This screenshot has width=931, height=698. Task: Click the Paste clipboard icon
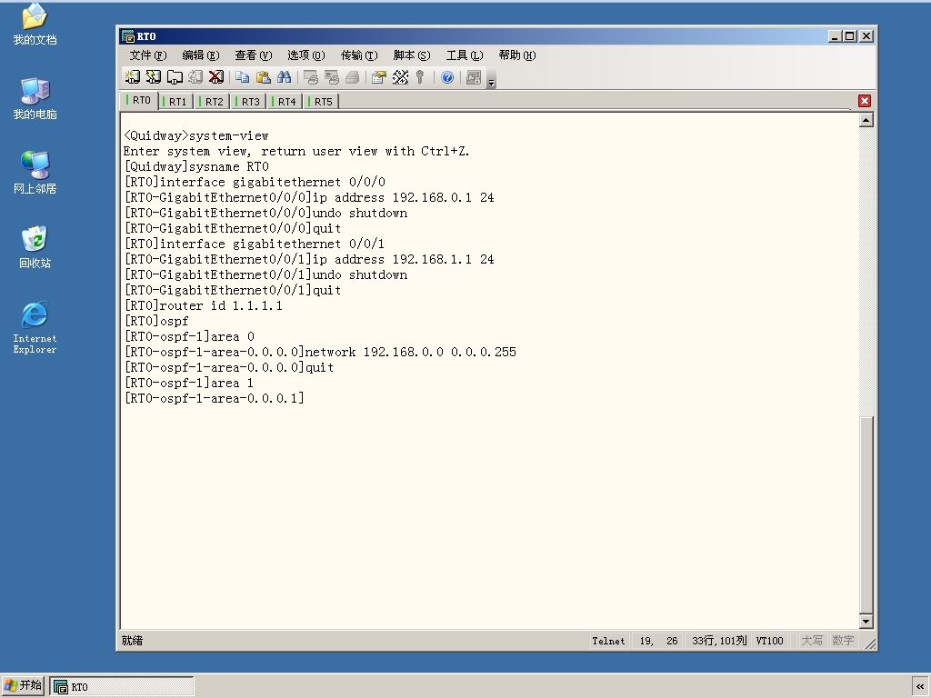tap(263, 77)
